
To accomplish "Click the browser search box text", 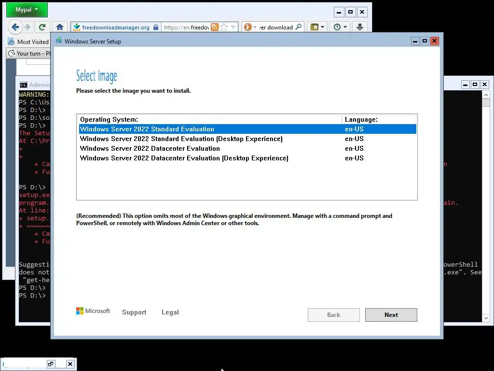I will (276, 28).
